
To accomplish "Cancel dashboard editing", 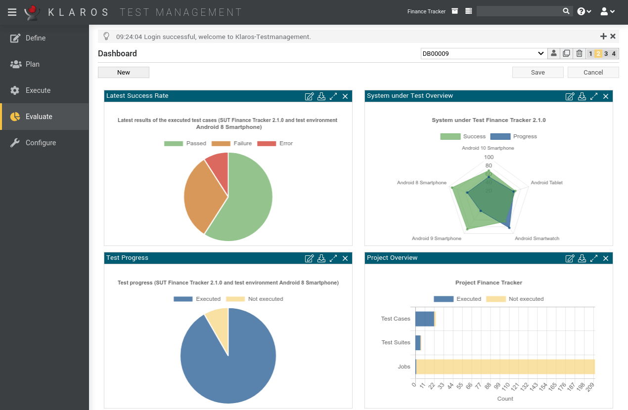I will 593,72.
